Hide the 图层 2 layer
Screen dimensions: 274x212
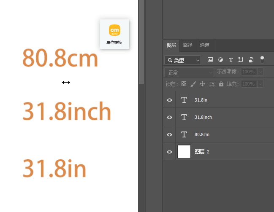pyautogui.click(x=169, y=152)
